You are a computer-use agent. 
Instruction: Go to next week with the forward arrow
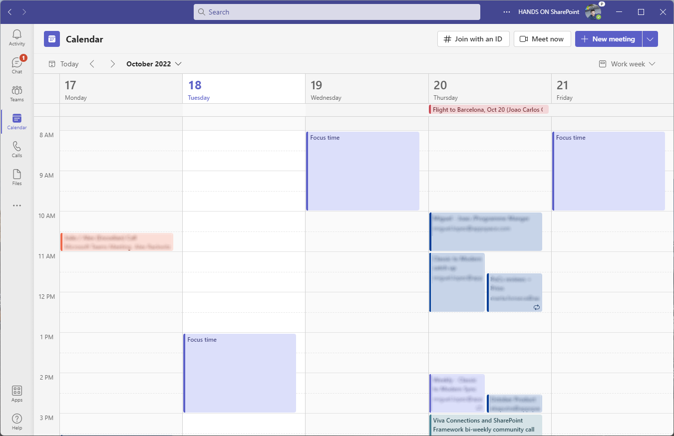tap(112, 64)
